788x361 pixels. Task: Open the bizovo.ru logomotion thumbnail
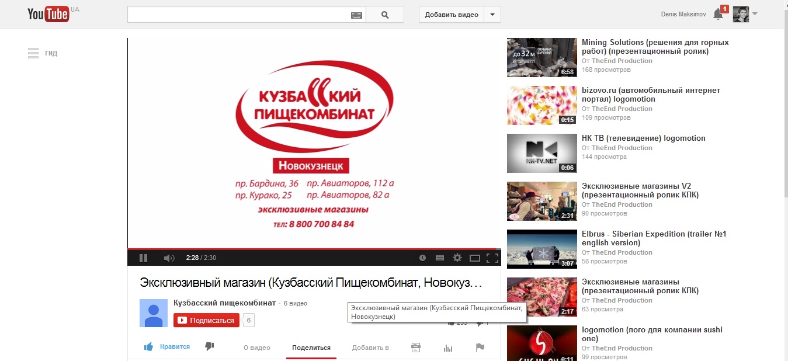click(542, 105)
